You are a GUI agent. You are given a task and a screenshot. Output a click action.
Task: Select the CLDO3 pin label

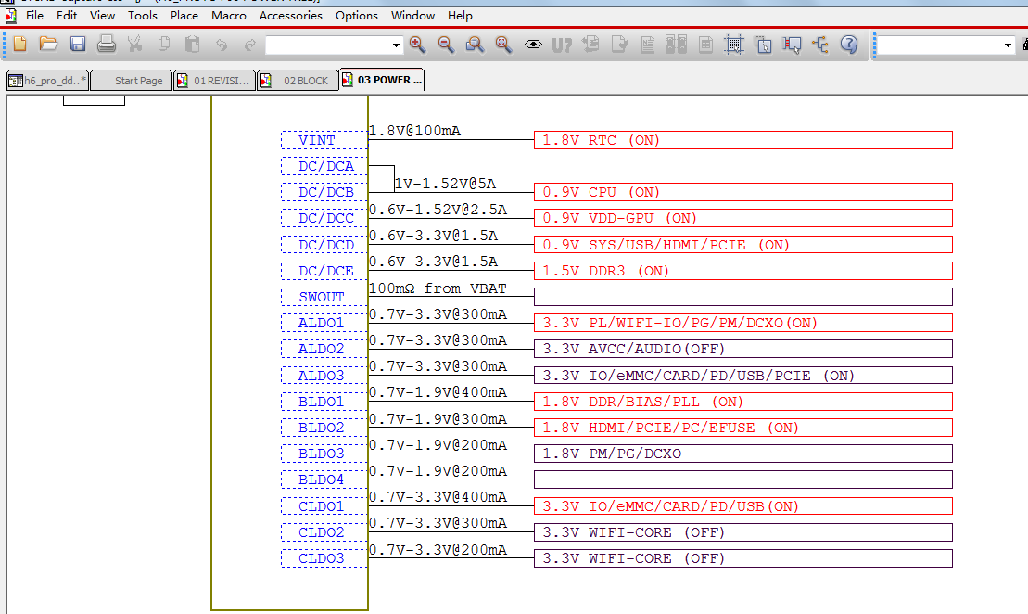click(x=324, y=558)
